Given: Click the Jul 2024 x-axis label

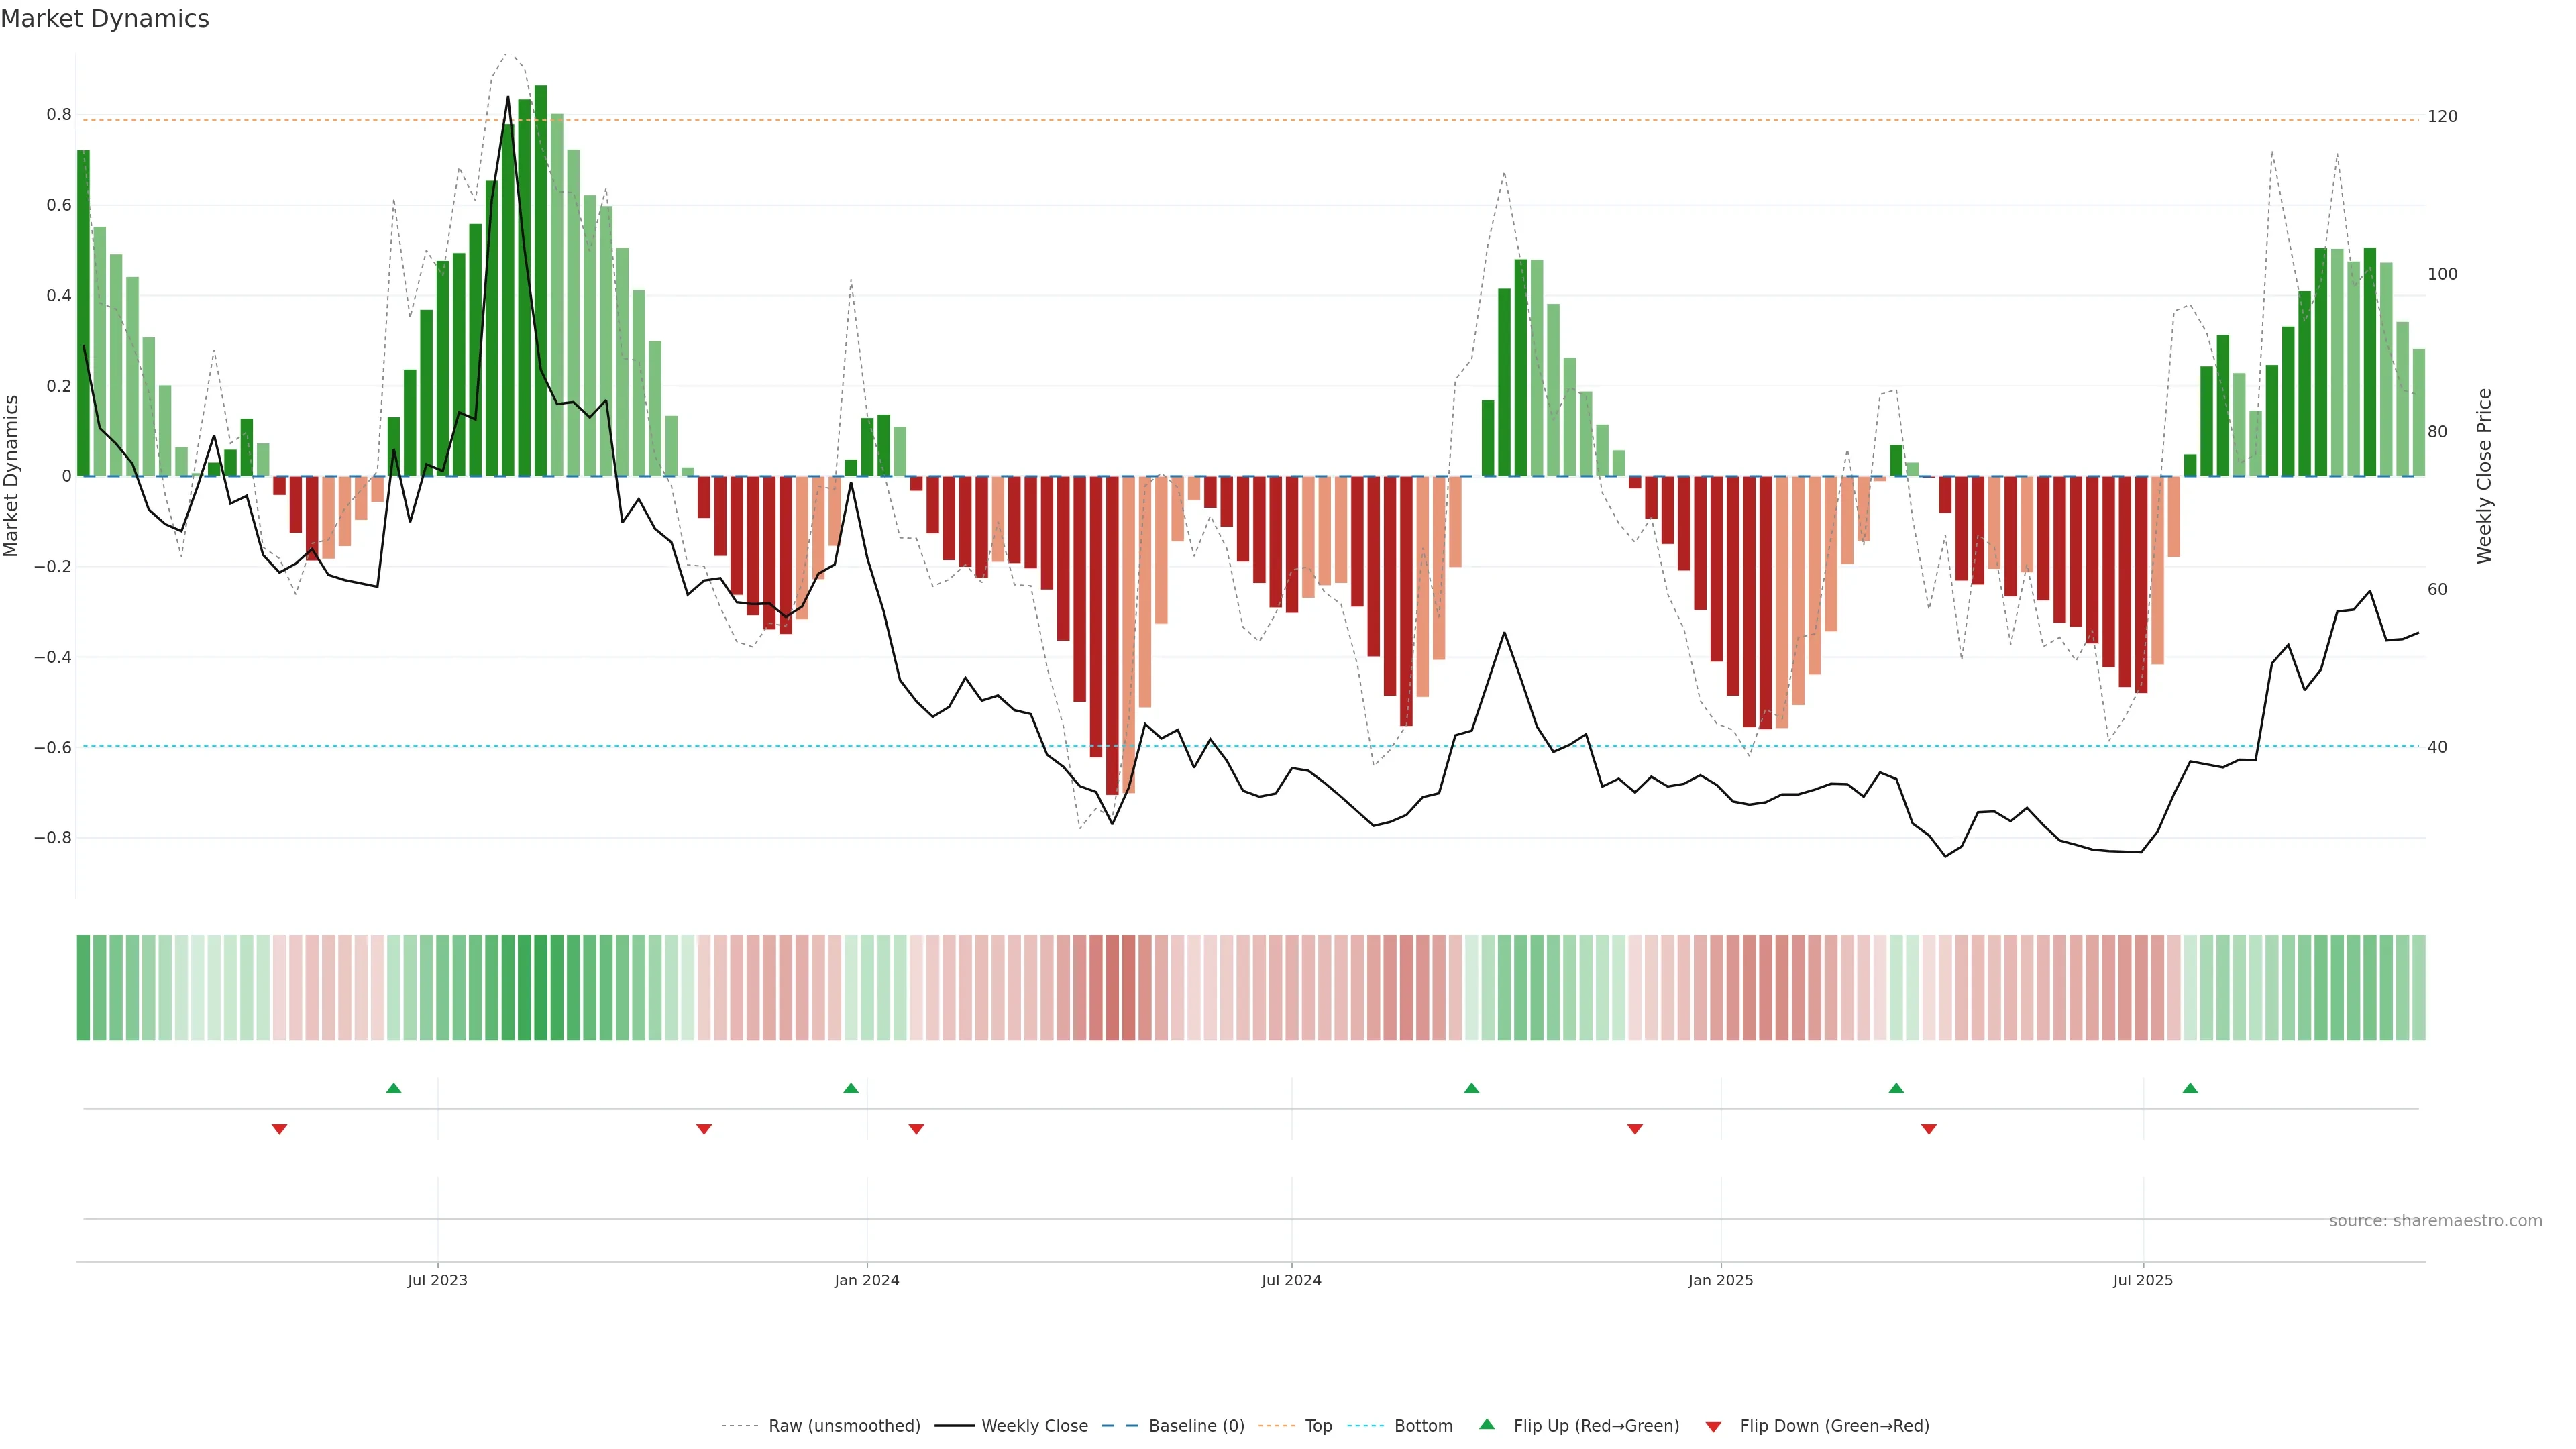Looking at the screenshot, I should pos(1291,1280).
